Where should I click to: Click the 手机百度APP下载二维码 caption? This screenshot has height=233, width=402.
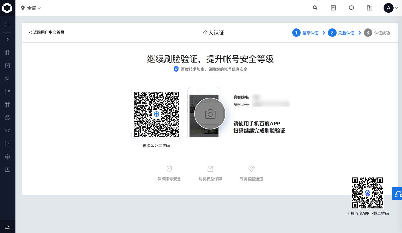coord(367,214)
